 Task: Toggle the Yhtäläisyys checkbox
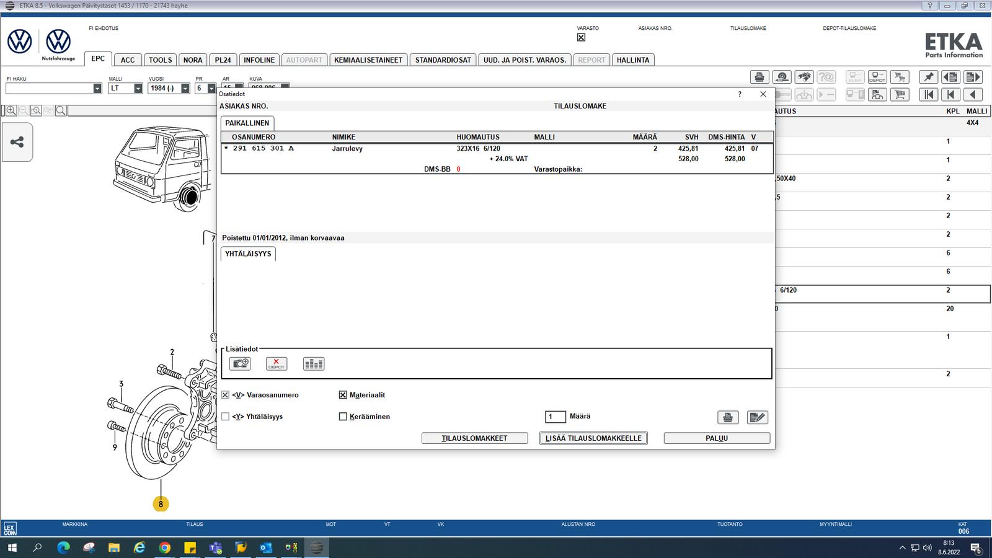click(225, 417)
